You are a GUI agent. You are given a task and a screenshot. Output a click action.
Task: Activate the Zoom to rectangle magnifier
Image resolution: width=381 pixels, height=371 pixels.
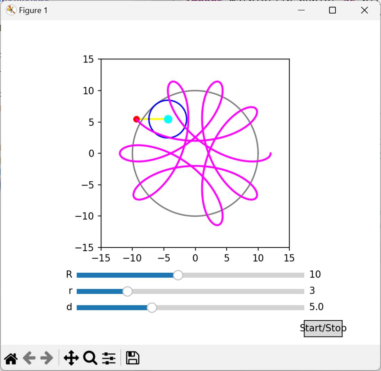(x=90, y=358)
